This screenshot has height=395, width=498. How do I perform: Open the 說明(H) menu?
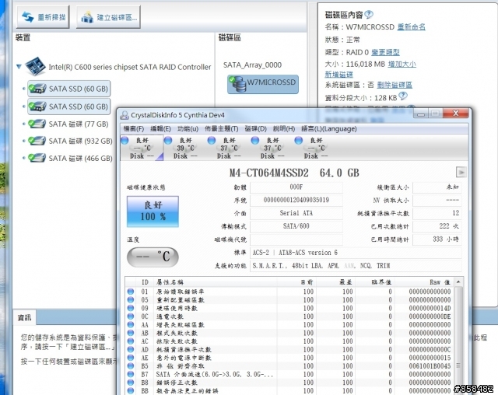[284, 129]
